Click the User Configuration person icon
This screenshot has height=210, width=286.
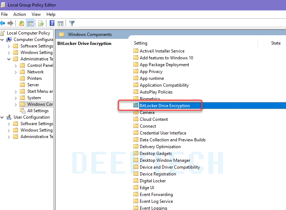pos(9,117)
